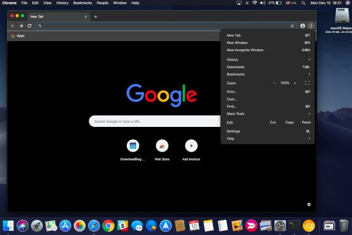This screenshot has width=352, height=235.
Task: Open Launchpad rocket in the dock
Action: [x=37, y=226]
